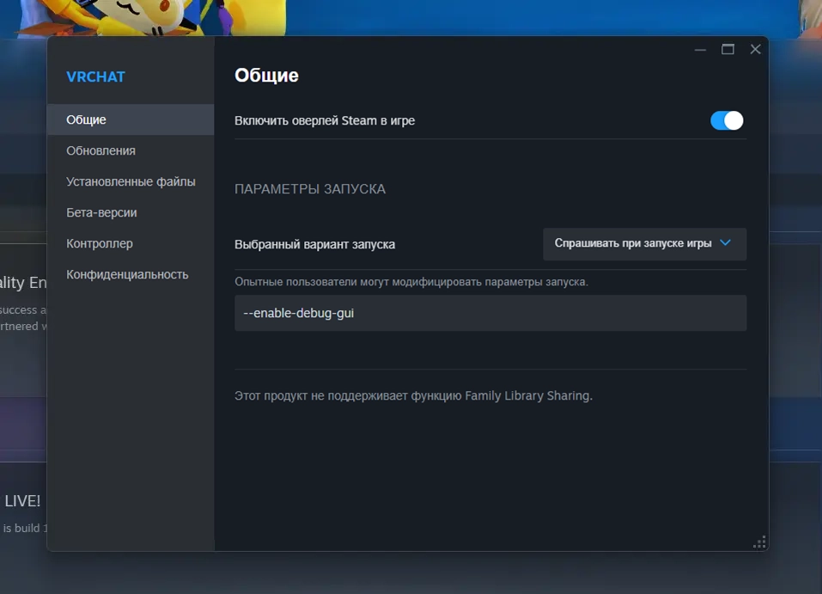This screenshot has height=594, width=822.
Task: Open the "Контроллер" sidebar tab
Action: (131, 243)
